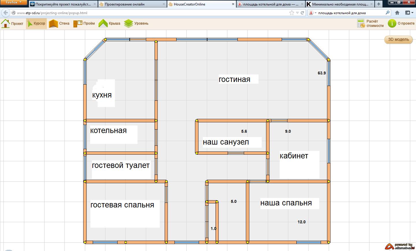Open a new browser tab
Screen dimensions: 416x251
379,4
